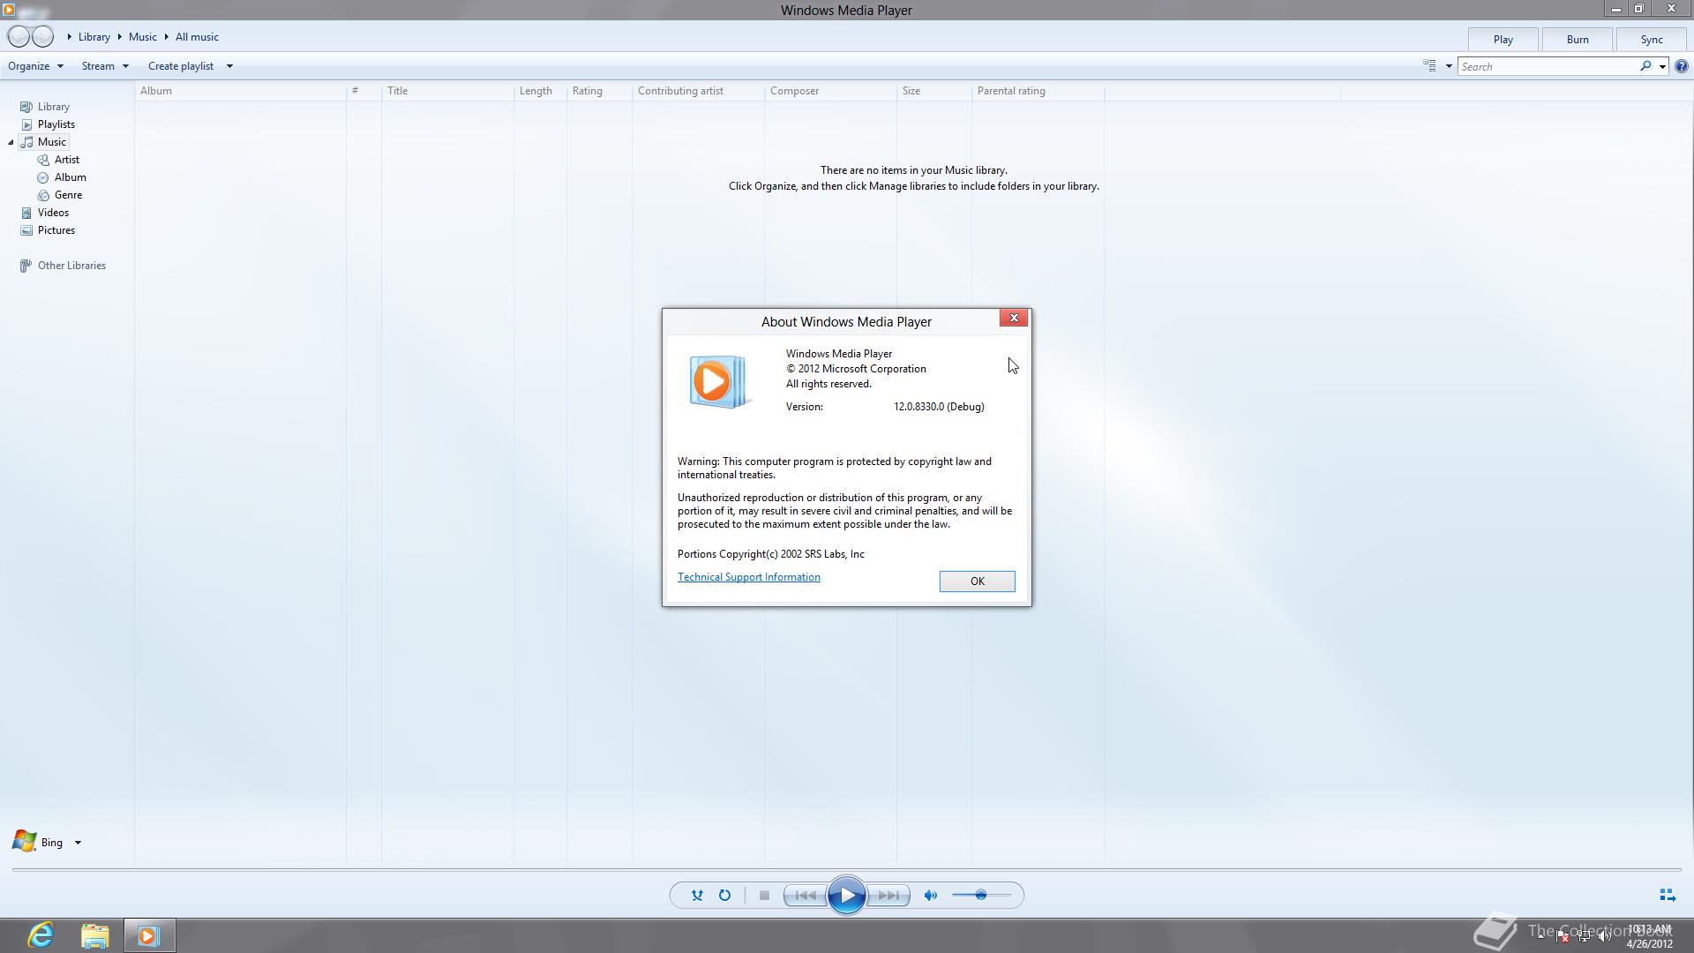This screenshot has width=1694, height=953.
Task: Open the Stream menu
Action: [x=105, y=66]
